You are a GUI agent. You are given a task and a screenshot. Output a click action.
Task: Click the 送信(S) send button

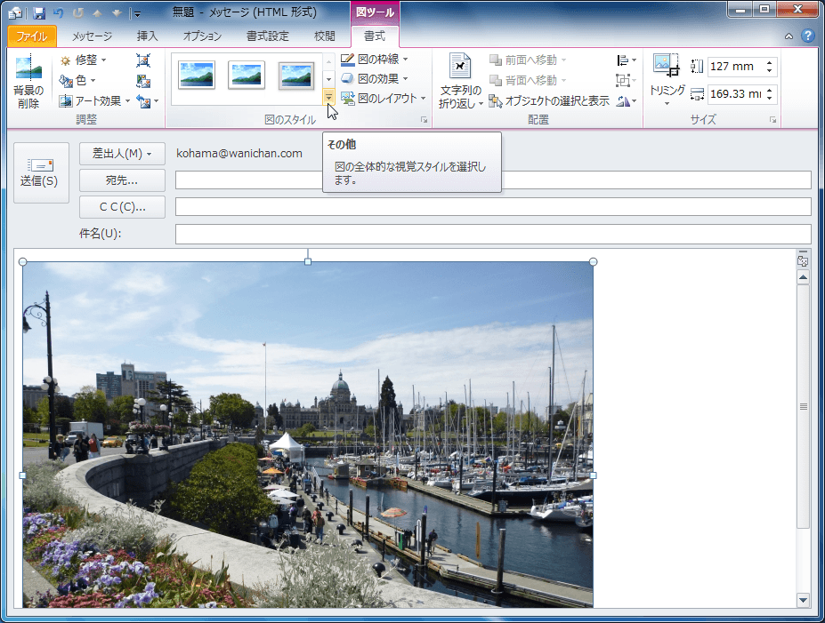(41, 172)
